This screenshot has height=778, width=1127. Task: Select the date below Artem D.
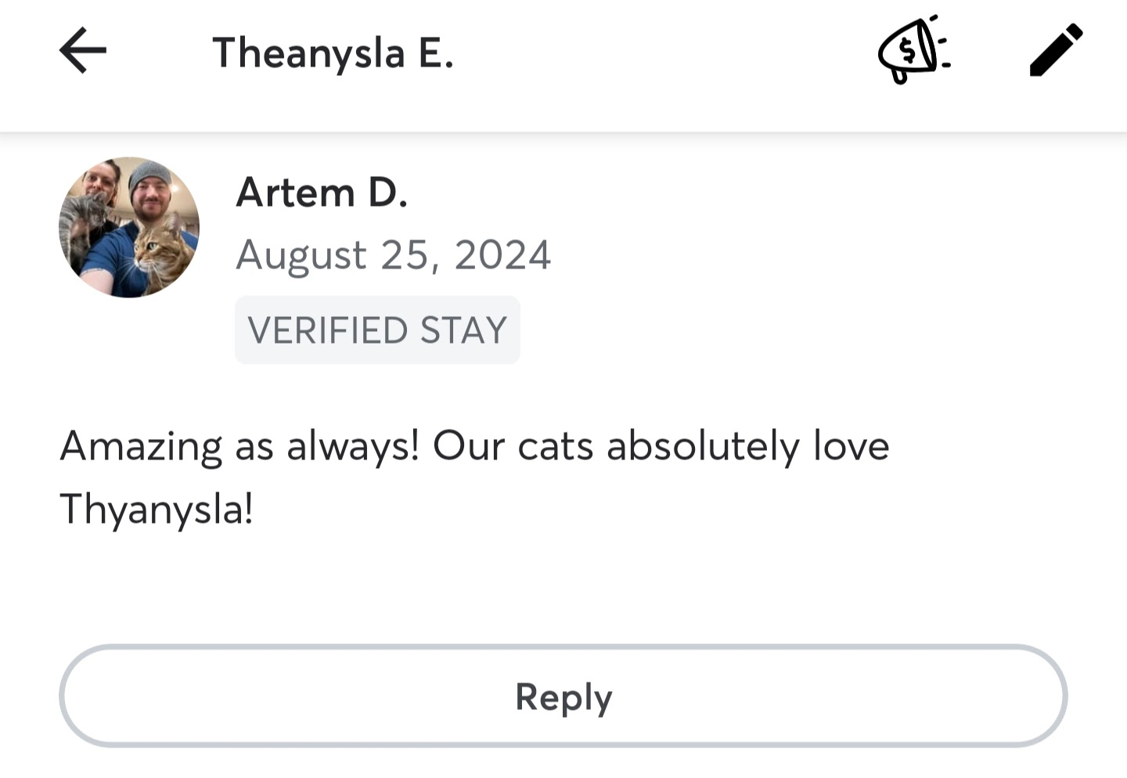point(394,255)
